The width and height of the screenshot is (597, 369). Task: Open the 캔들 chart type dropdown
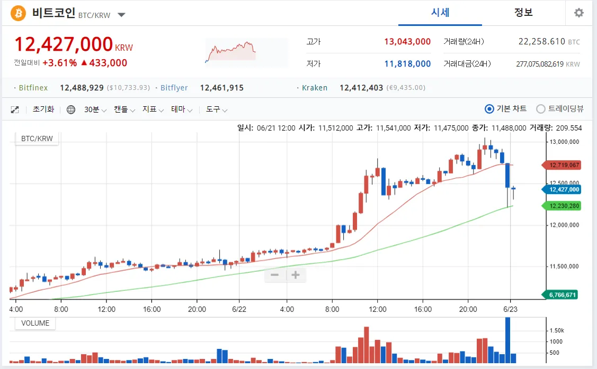[x=124, y=110]
